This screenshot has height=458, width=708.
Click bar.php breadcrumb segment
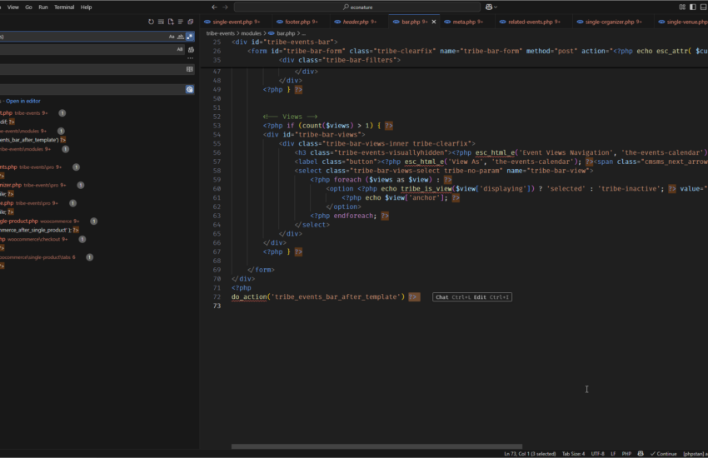(x=286, y=33)
